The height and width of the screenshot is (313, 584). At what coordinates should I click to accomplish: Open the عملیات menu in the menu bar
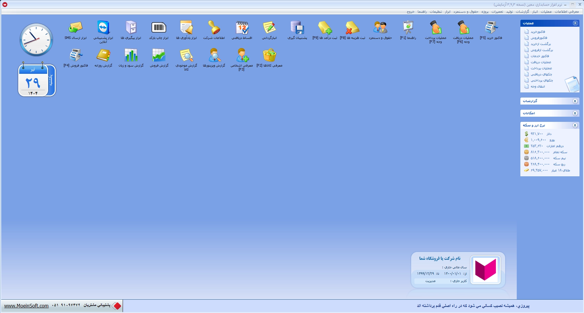(x=546, y=12)
